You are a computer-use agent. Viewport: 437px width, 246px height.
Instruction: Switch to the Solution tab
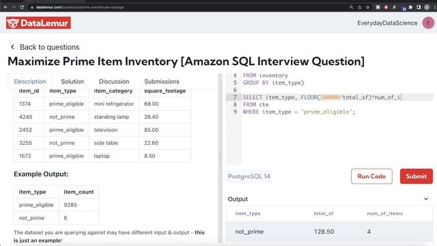(72, 81)
